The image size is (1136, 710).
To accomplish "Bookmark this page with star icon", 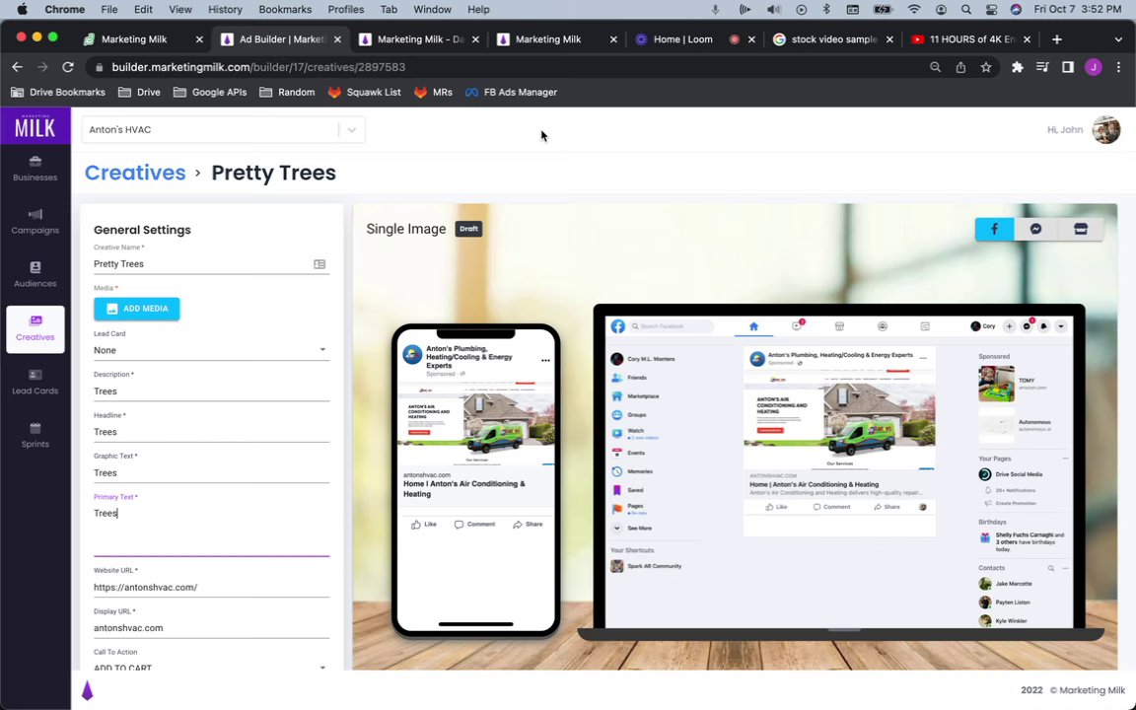I will pyautogui.click(x=985, y=67).
